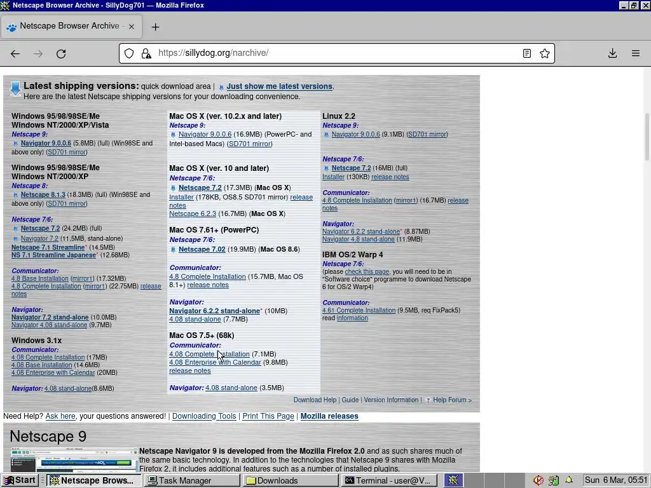Screen dimensions: 651x488
Task: Open the Mozilla releases link
Action: [329, 416]
